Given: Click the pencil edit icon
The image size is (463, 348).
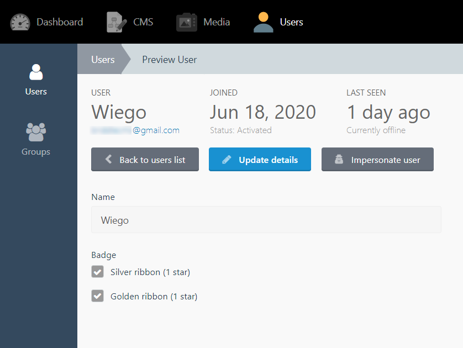Looking at the screenshot, I should [227, 160].
